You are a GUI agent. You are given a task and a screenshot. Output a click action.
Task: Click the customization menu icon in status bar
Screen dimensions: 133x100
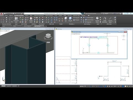(132, 86)
